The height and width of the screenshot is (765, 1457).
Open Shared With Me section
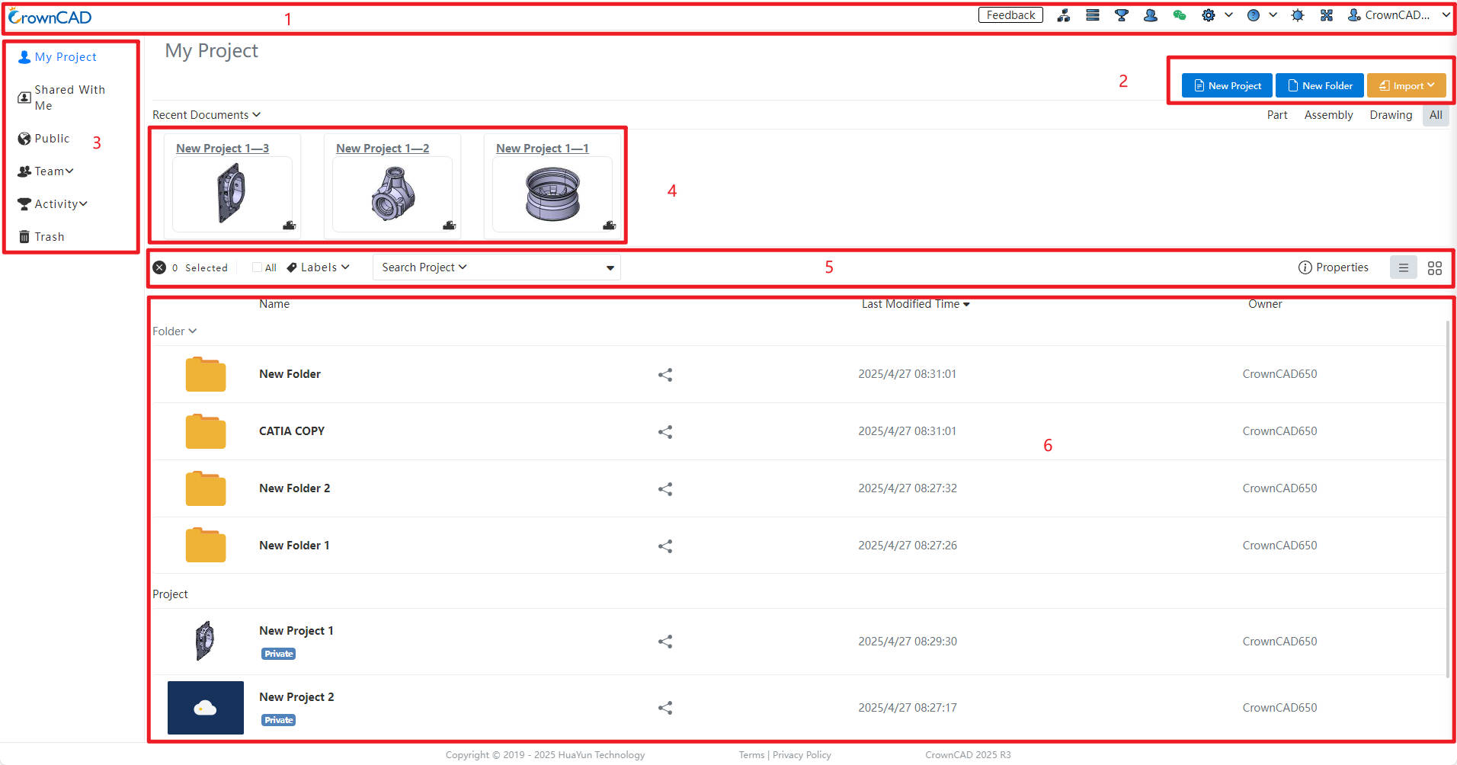tap(62, 98)
